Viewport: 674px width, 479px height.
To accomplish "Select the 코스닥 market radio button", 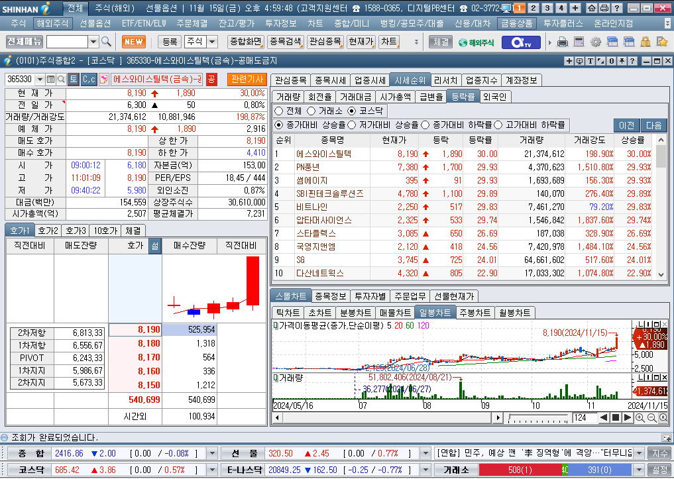I will point(352,111).
